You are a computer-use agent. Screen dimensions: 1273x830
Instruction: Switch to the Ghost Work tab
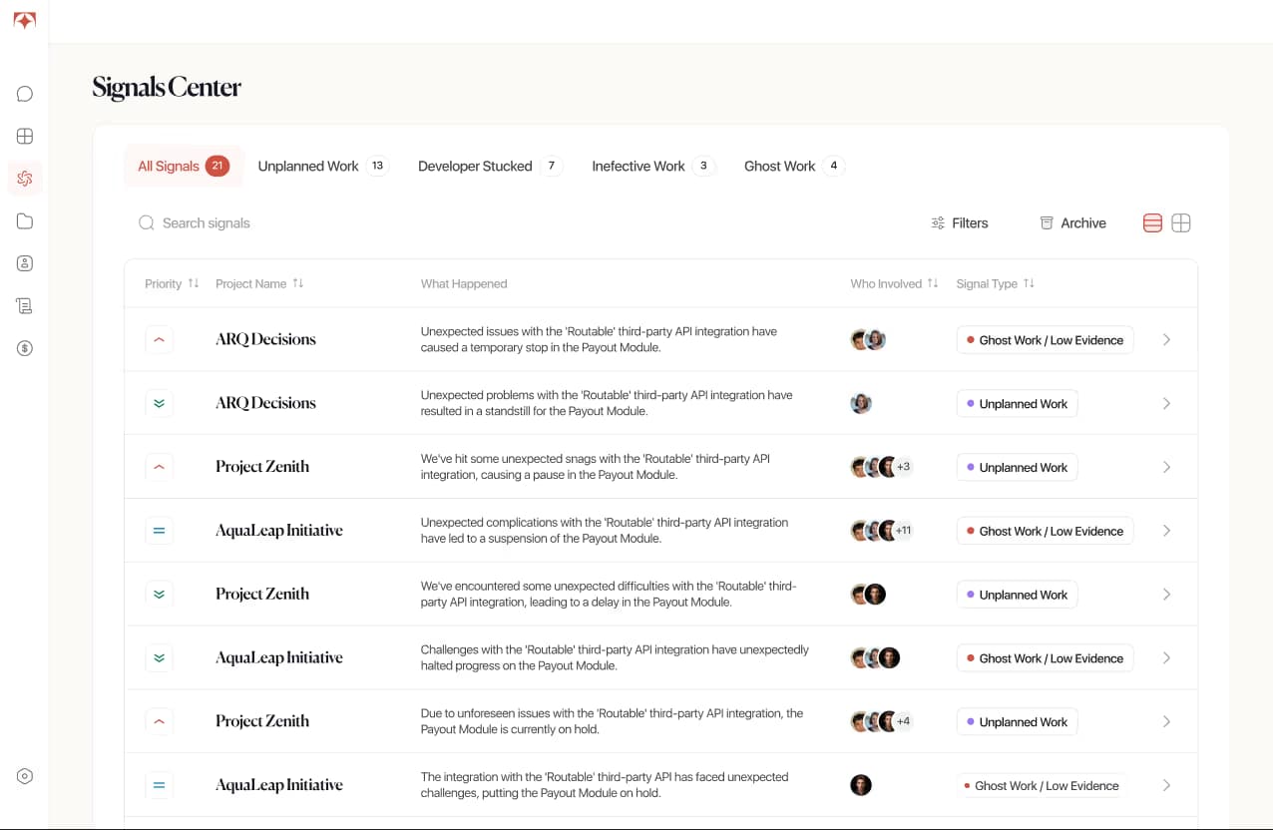[x=794, y=166]
